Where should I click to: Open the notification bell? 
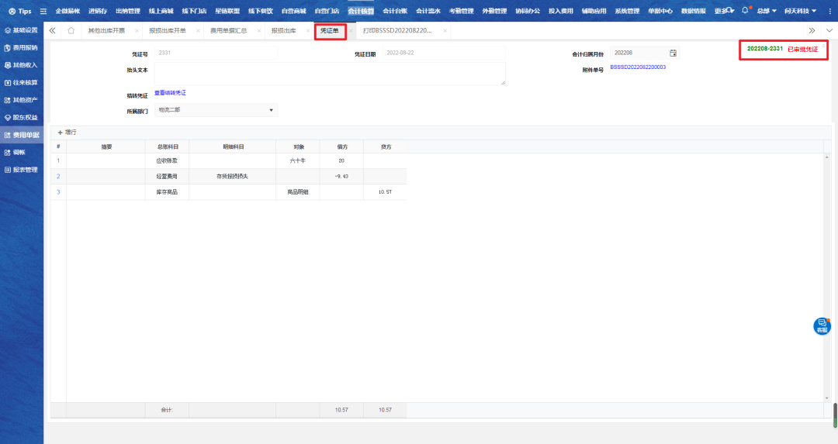pyautogui.click(x=746, y=11)
